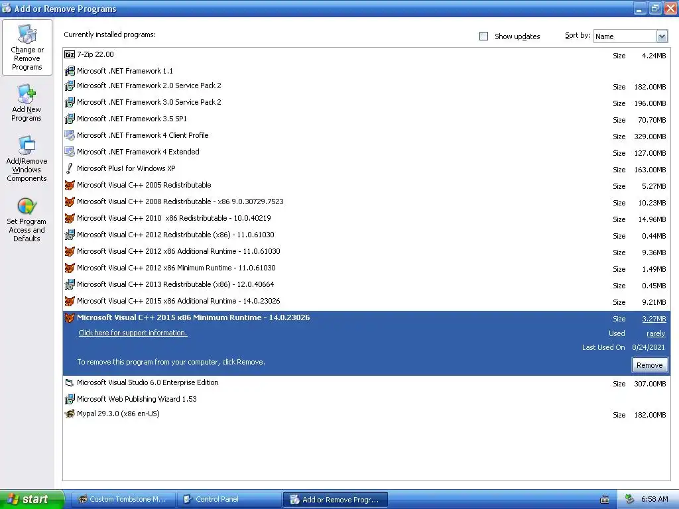Click the Mypal 29.3.0 program icon
The image size is (679, 509).
69,414
